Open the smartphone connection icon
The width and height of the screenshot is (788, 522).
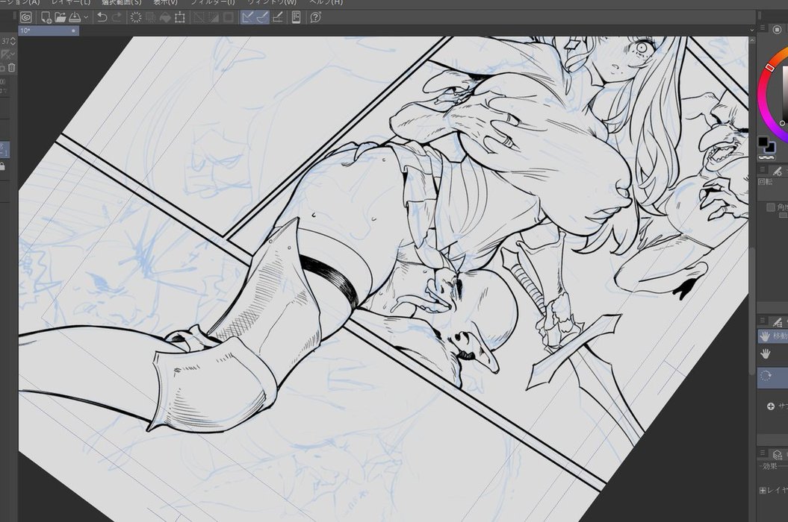tap(297, 17)
